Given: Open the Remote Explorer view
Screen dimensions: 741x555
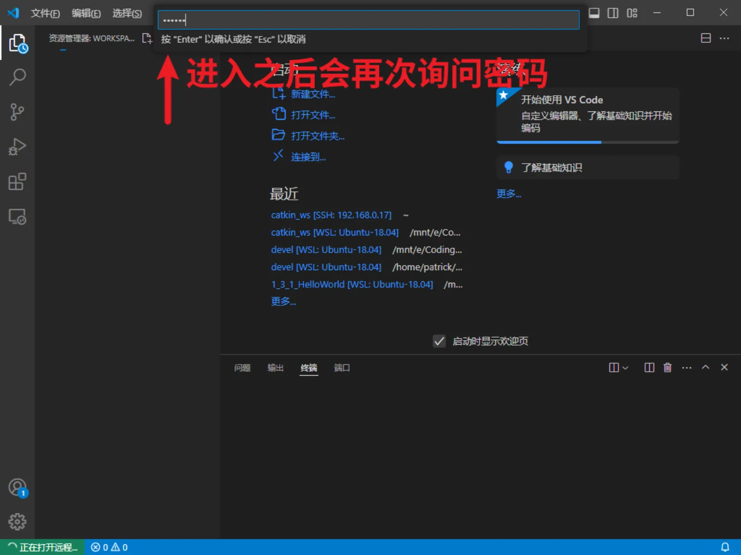Looking at the screenshot, I should click(x=18, y=216).
